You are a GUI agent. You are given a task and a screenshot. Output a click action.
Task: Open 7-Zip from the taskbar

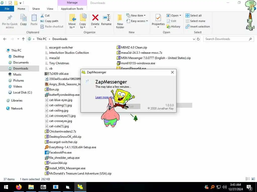pos(43,187)
